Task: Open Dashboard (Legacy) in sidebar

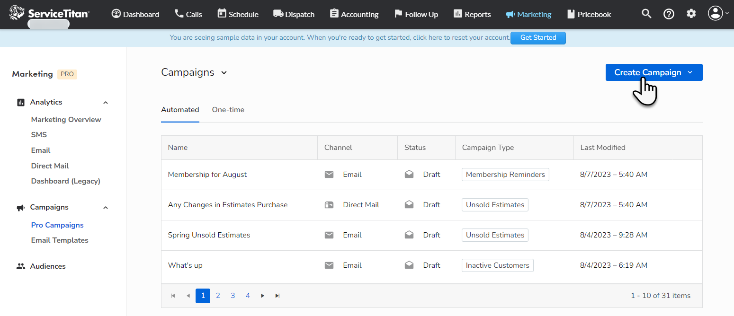Action: (x=66, y=181)
